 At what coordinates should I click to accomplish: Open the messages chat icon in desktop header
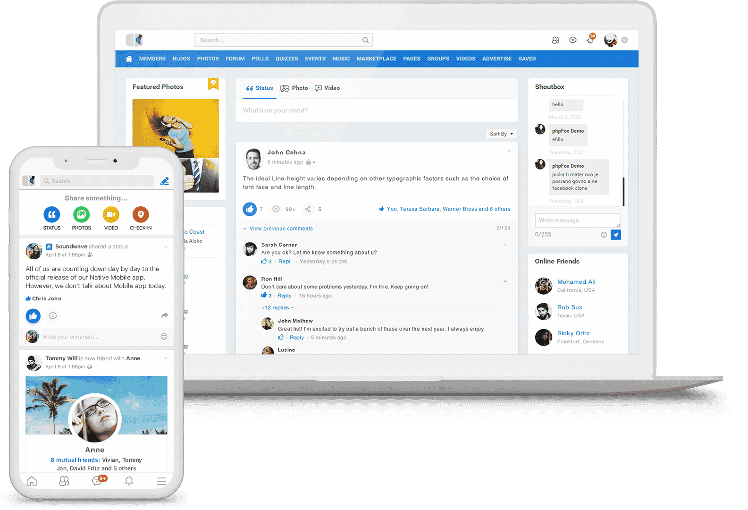(x=573, y=40)
